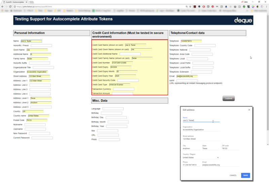Screen dimensions: 269x182
Task: Click the Photo field
Action: tap(109, 139)
